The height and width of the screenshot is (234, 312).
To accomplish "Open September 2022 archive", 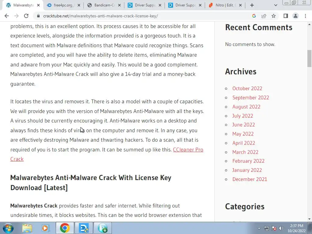I will click(x=250, y=97).
